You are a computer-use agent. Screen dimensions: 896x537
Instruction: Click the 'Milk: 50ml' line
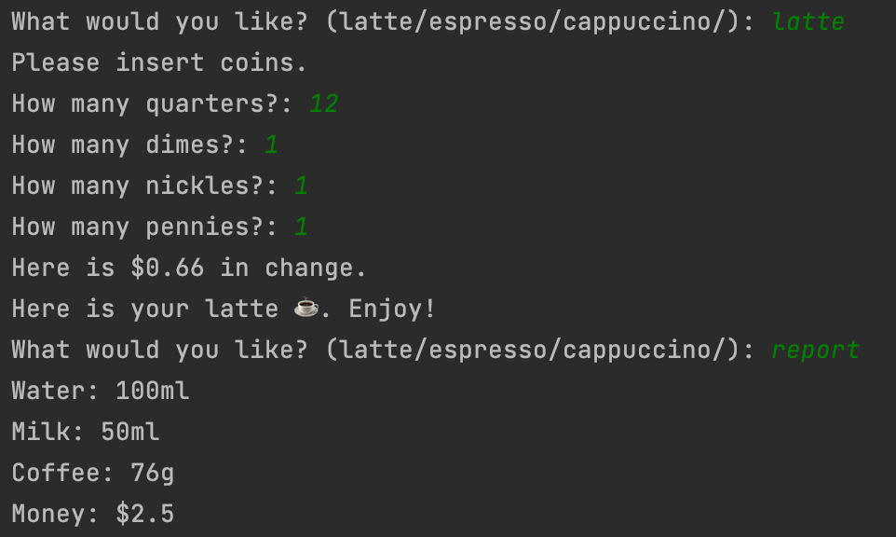(x=86, y=433)
